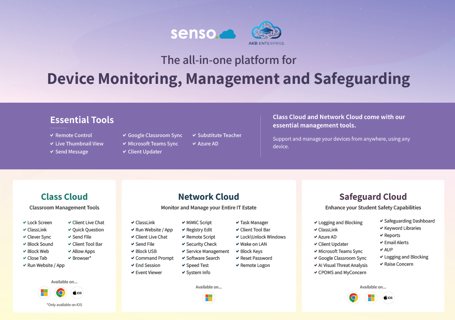The width and height of the screenshot is (455, 320).
Task: Click 'Safeguarding Dashboard' item
Action: pyautogui.click(x=409, y=221)
